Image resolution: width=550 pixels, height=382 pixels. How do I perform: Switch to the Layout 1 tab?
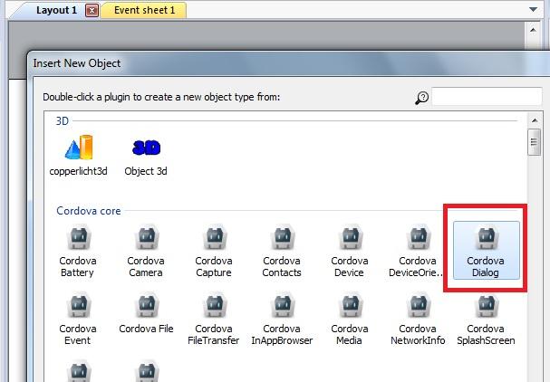[56, 10]
